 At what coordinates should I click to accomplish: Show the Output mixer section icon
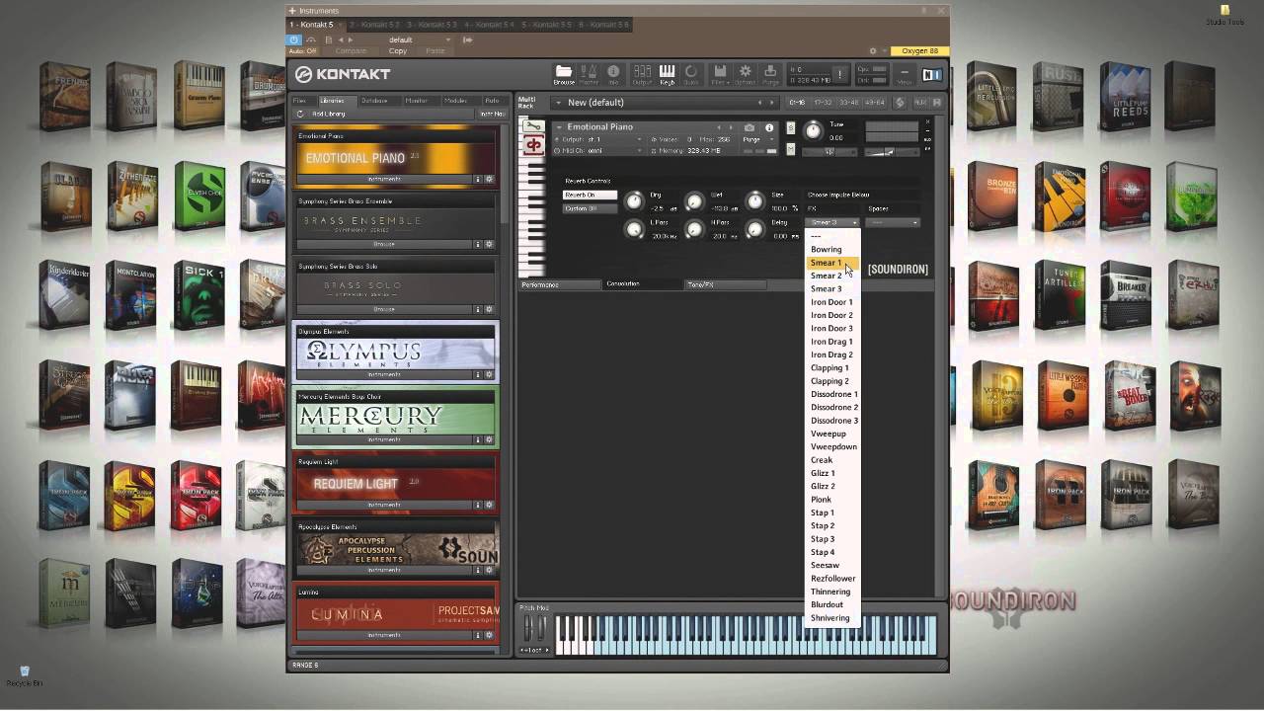[642, 73]
